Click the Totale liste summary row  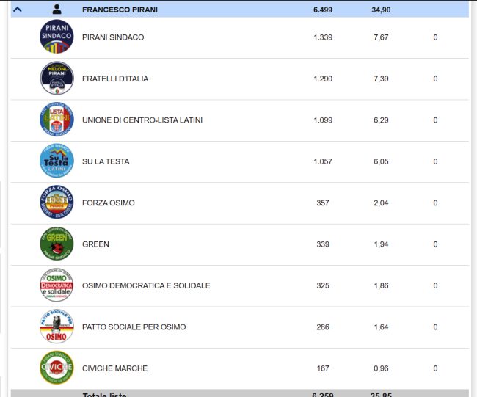tap(105, 394)
